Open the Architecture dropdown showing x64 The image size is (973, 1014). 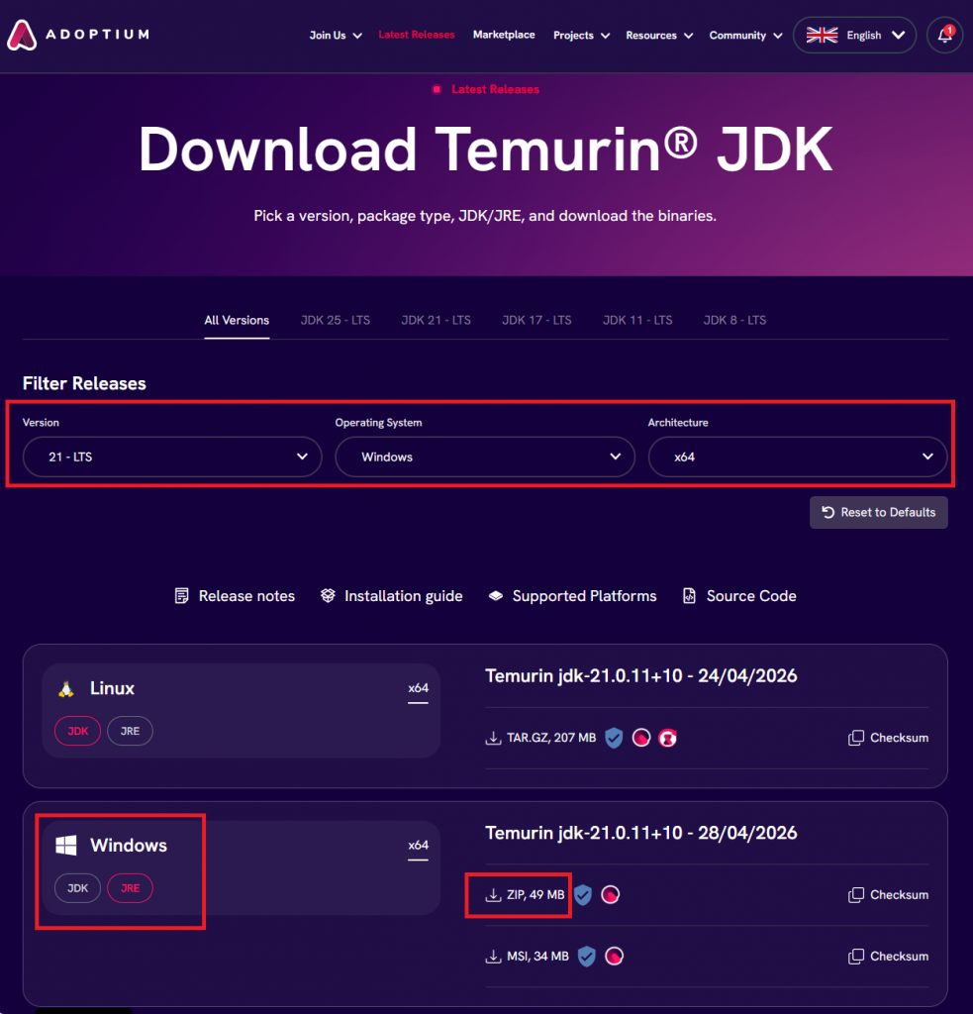pos(798,457)
